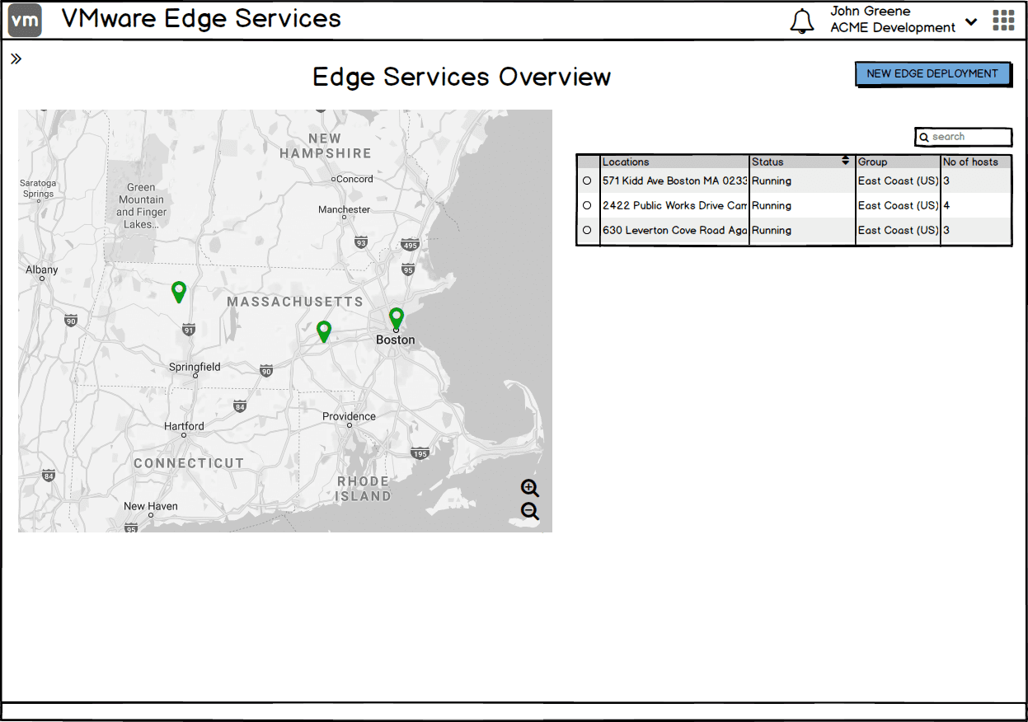Click the Hartford label on the map
This screenshot has width=1028, height=722.
184,426
